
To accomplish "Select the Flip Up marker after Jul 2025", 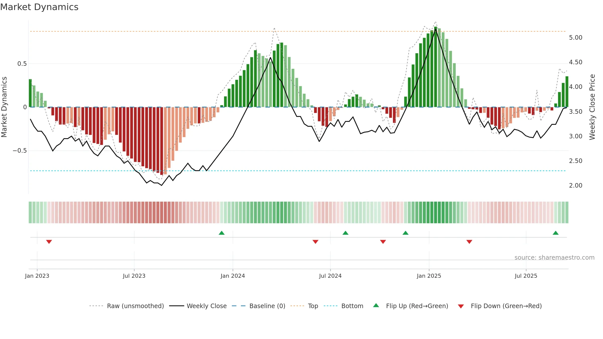I will (x=556, y=233).
